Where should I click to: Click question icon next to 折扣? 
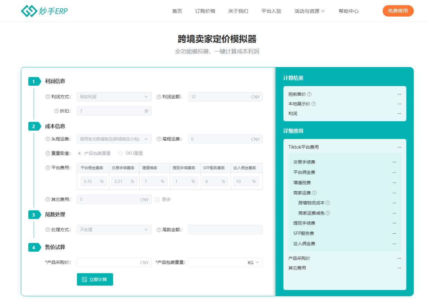pos(57,111)
